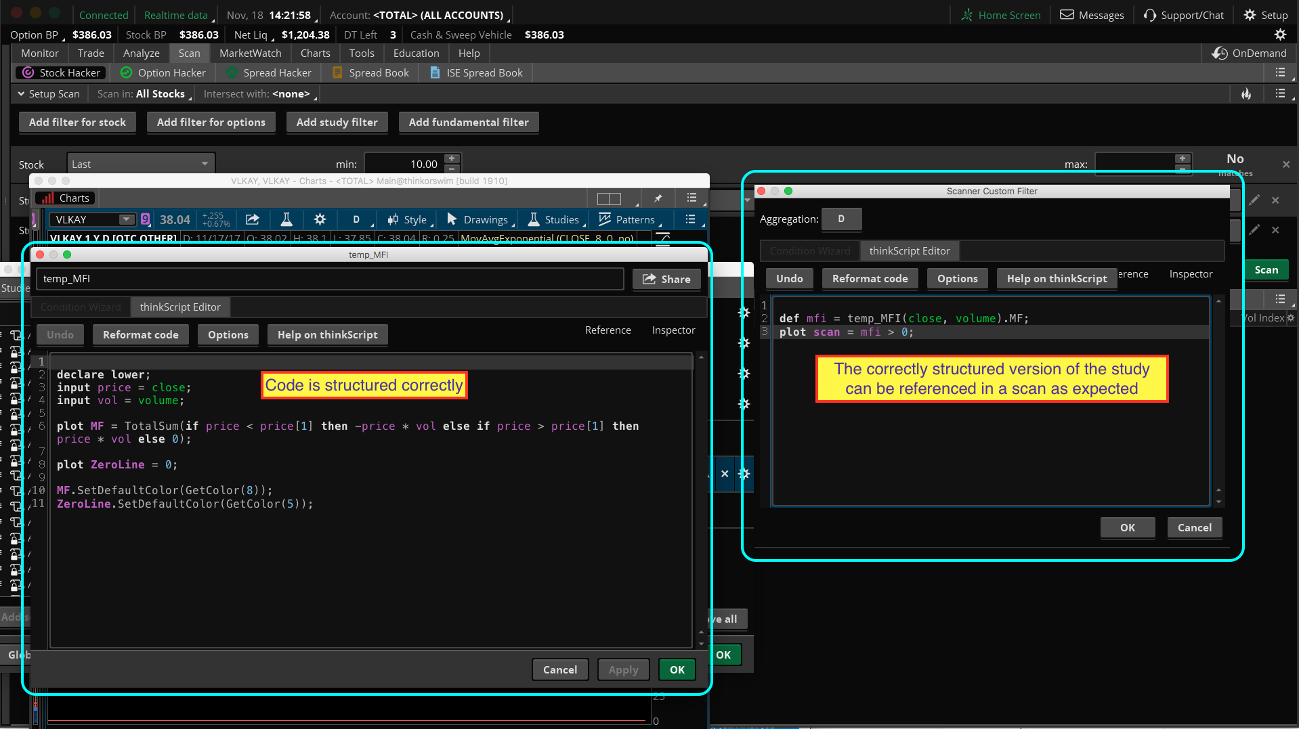Open the ISE Spread Book tab
This screenshot has width=1299, height=729.
476,72
